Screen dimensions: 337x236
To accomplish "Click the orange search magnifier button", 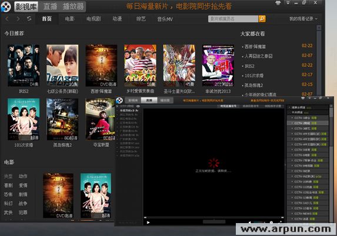I will point(262,19).
